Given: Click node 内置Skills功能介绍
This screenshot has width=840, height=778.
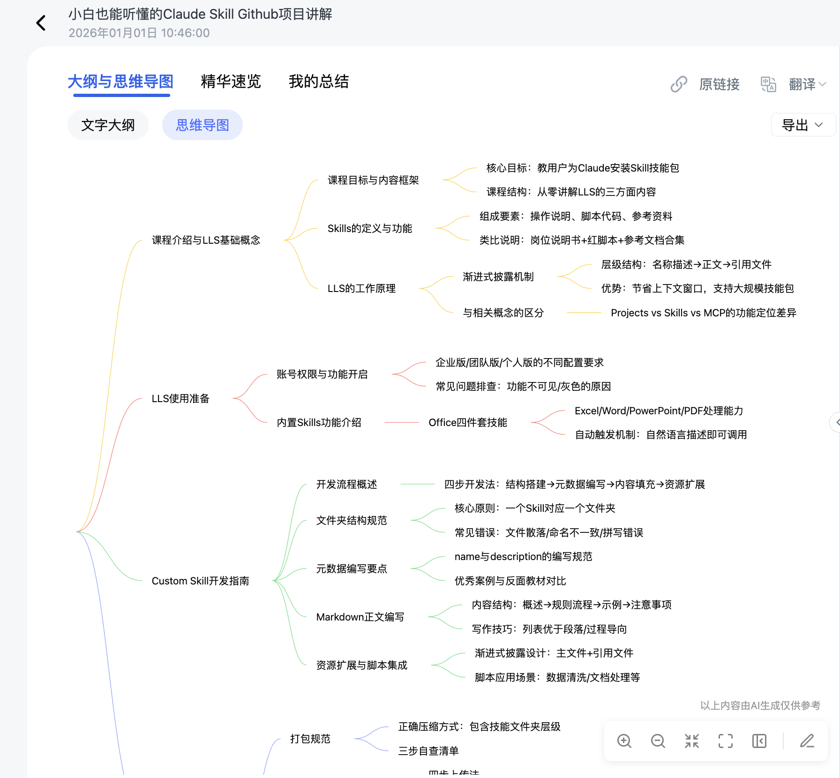Looking at the screenshot, I should tap(319, 422).
